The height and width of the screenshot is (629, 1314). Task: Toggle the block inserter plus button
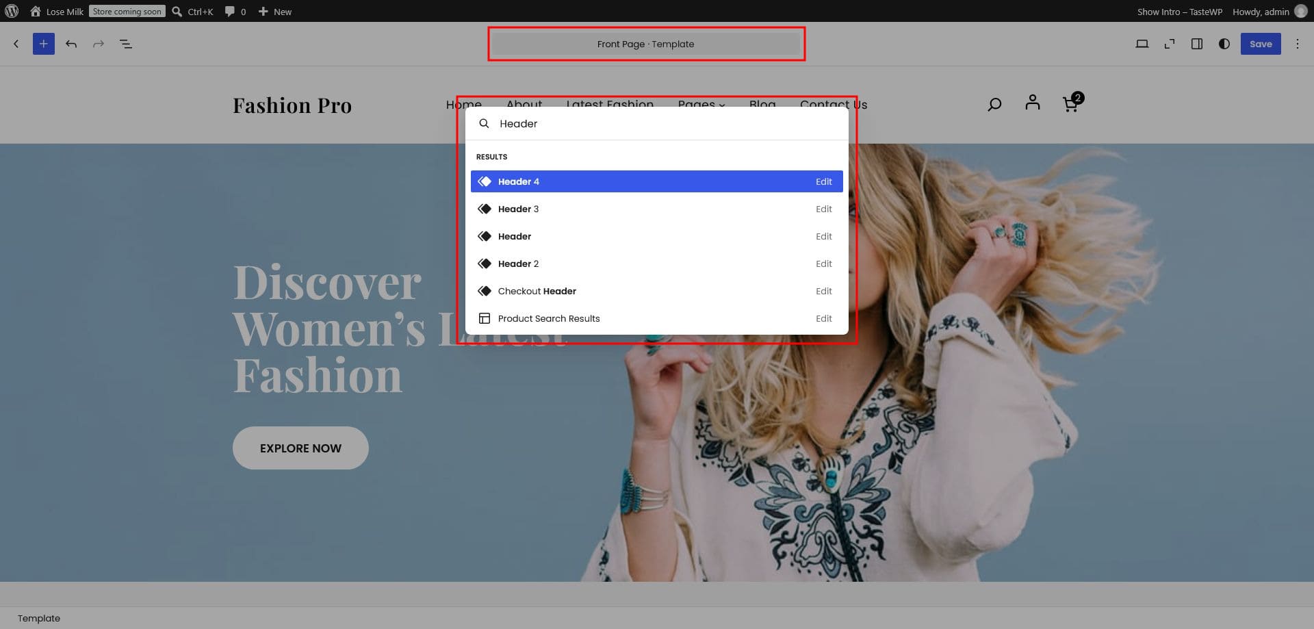point(43,44)
